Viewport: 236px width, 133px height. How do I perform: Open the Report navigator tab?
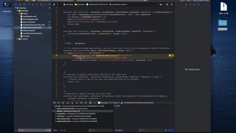tap(49, 4)
